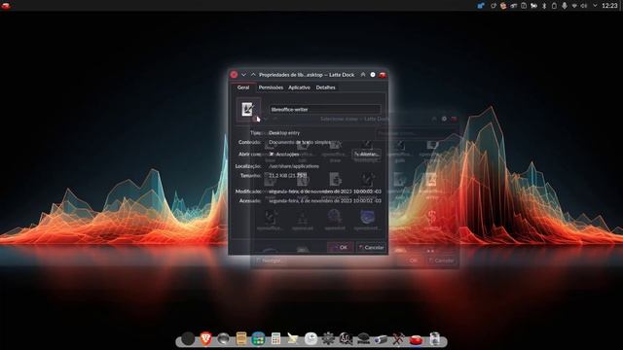Screen dimensions: 623x350
Task: Click the libreoffice-writer icon chooser button
Action: (248, 109)
